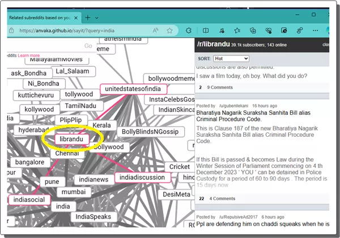Viewport: 340px width, 238px height.
Task: Click the PlipPlip graph node
Action: tap(71, 120)
